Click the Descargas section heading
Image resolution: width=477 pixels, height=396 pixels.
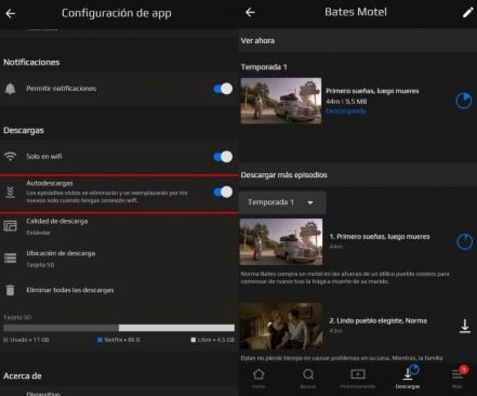click(24, 130)
